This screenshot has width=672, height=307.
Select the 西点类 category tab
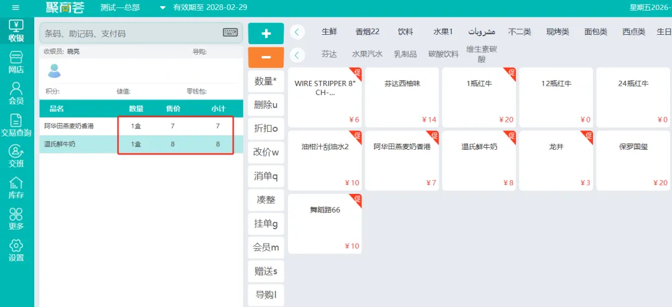(634, 32)
